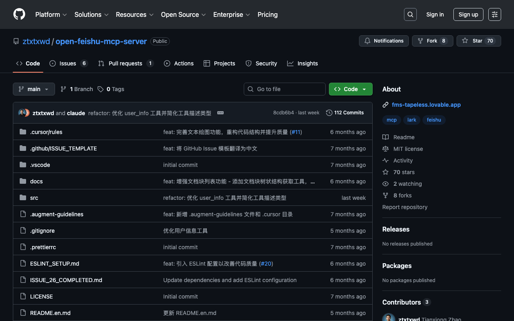Click the commit message ellipsis icon
This screenshot has width=514, height=321.
[x=220, y=113]
